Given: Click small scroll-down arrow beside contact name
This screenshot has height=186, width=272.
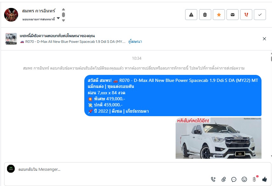Looking at the screenshot, I should point(64,20).
